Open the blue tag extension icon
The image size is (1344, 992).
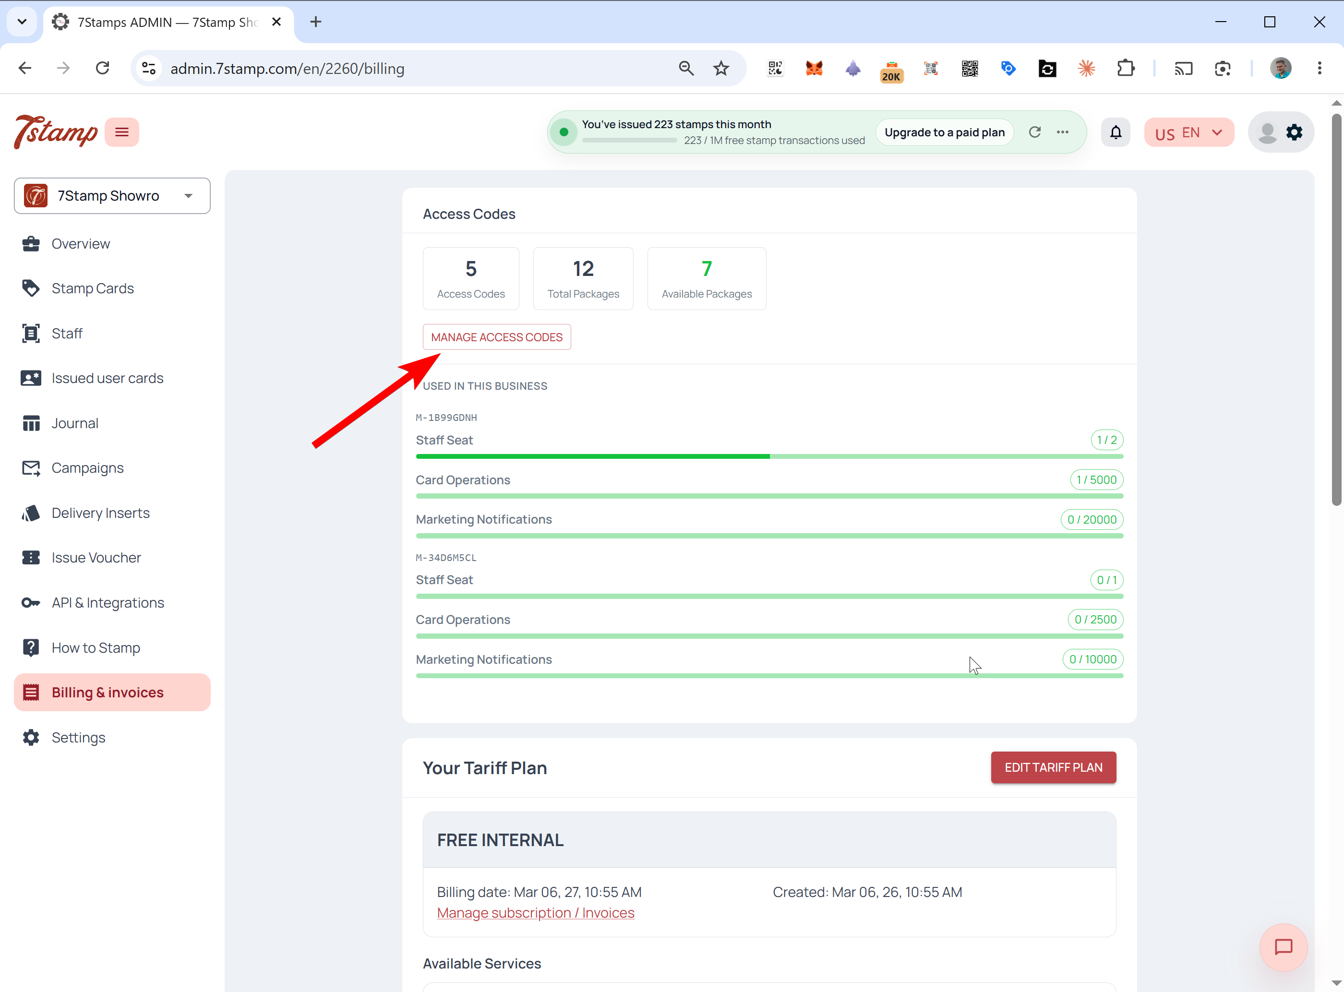click(x=1008, y=69)
